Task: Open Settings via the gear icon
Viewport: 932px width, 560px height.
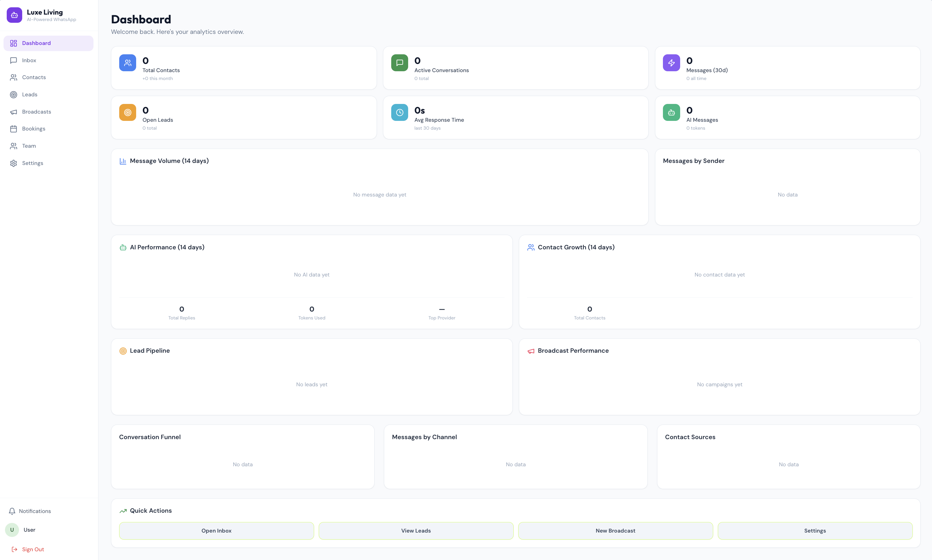Action: [14, 163]
